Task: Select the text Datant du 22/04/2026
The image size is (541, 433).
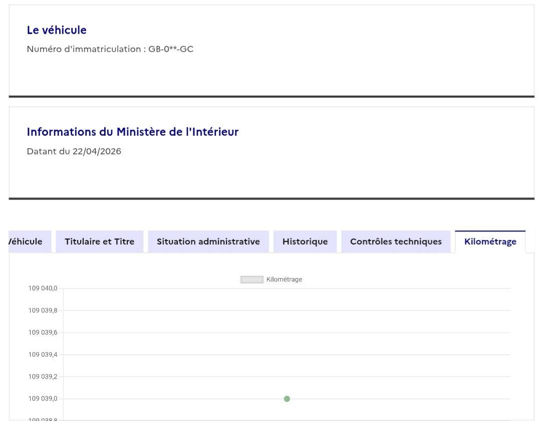Action: (x=74, y=151)
